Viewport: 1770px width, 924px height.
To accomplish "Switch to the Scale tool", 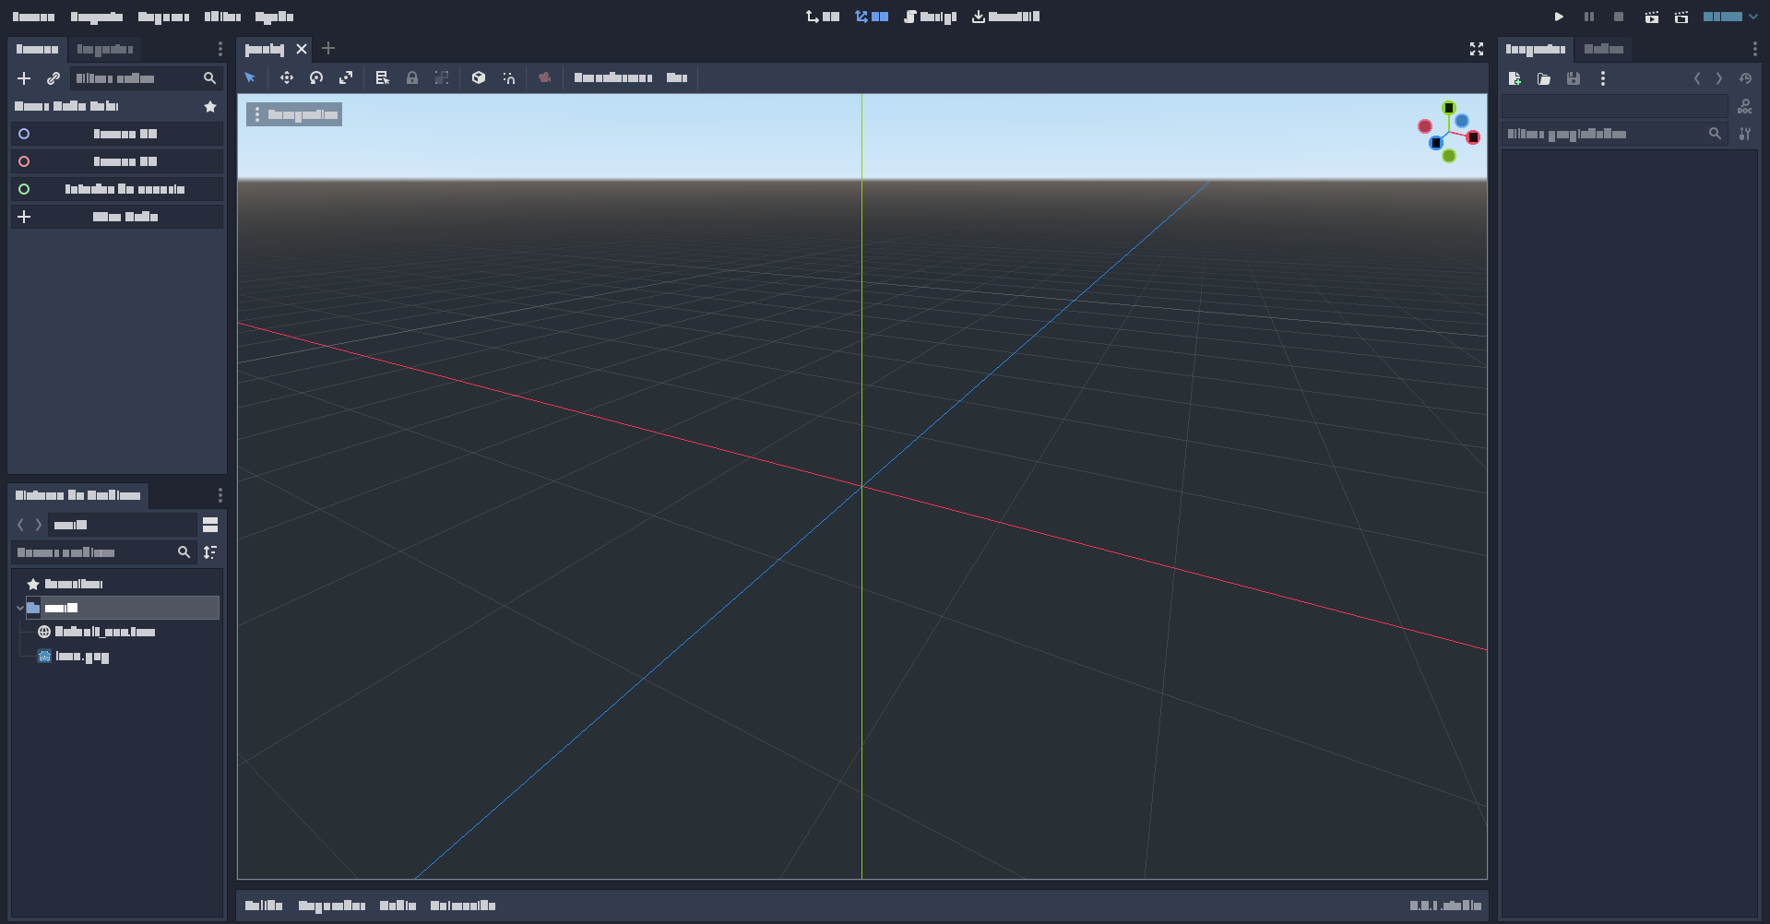I will click(346, 77).
